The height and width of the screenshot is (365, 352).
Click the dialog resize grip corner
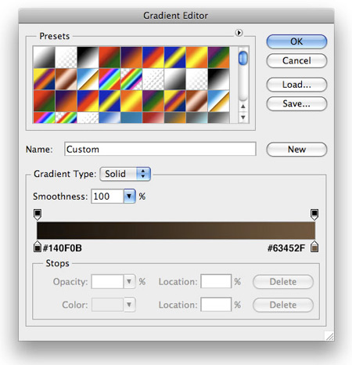[x=329, y=336]
